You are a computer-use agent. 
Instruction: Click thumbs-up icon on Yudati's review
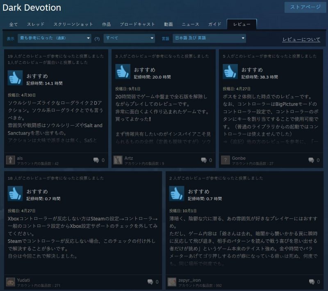[x=15, y=193]
